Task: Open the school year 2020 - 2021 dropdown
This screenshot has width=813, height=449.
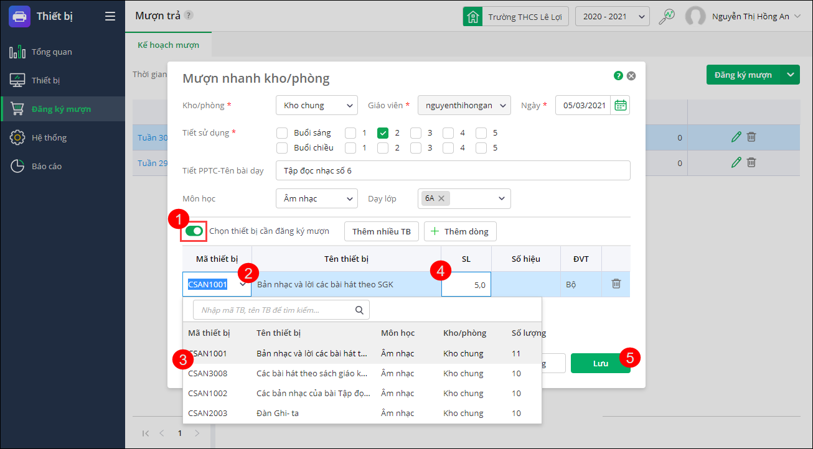Action: pos(612,17)
